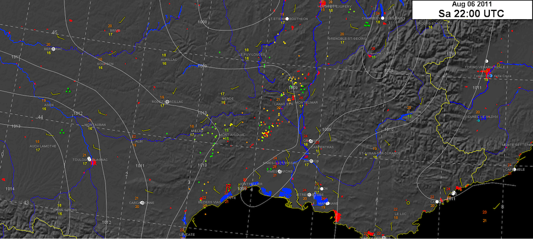Click the MONTELIMAR station name
Image resolution: width=533 pixels, height=239 pixels.
(x=306, y=102)
